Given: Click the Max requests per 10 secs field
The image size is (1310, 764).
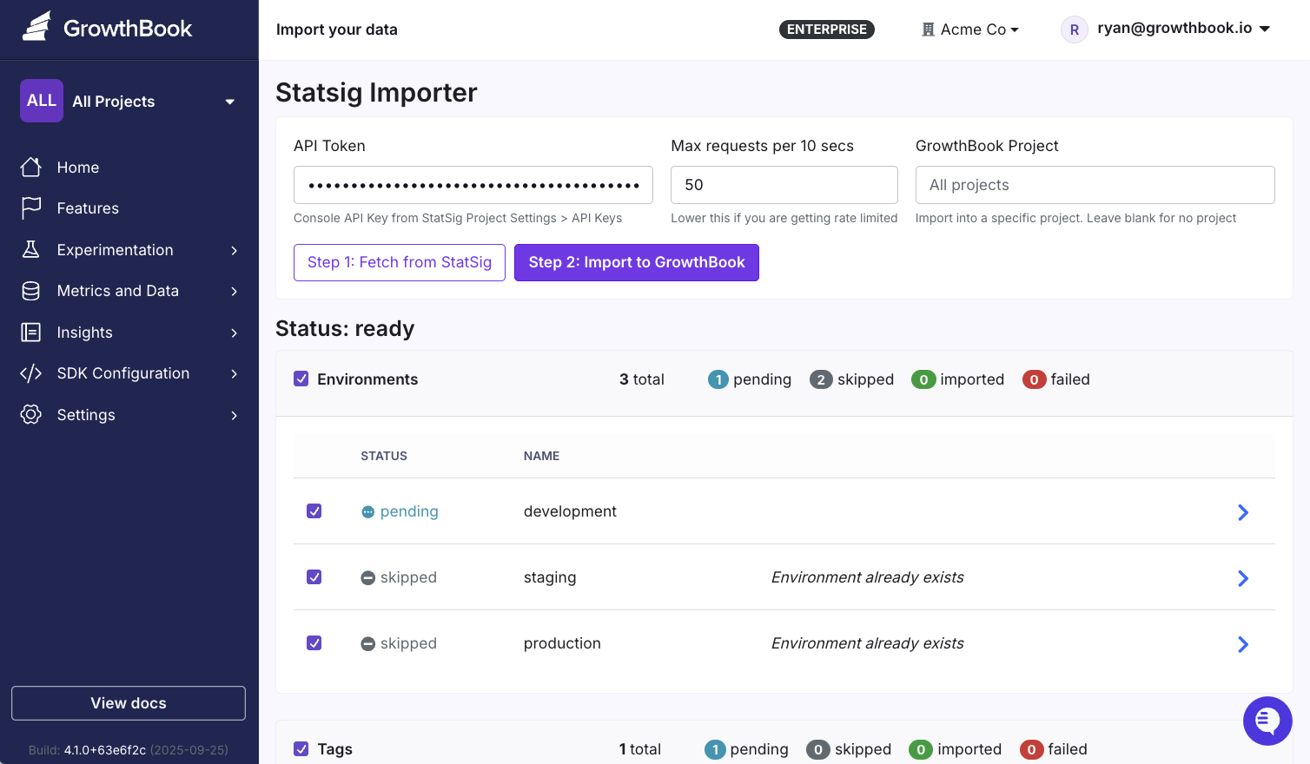Looking at the screenshot, I should (784, 185).
